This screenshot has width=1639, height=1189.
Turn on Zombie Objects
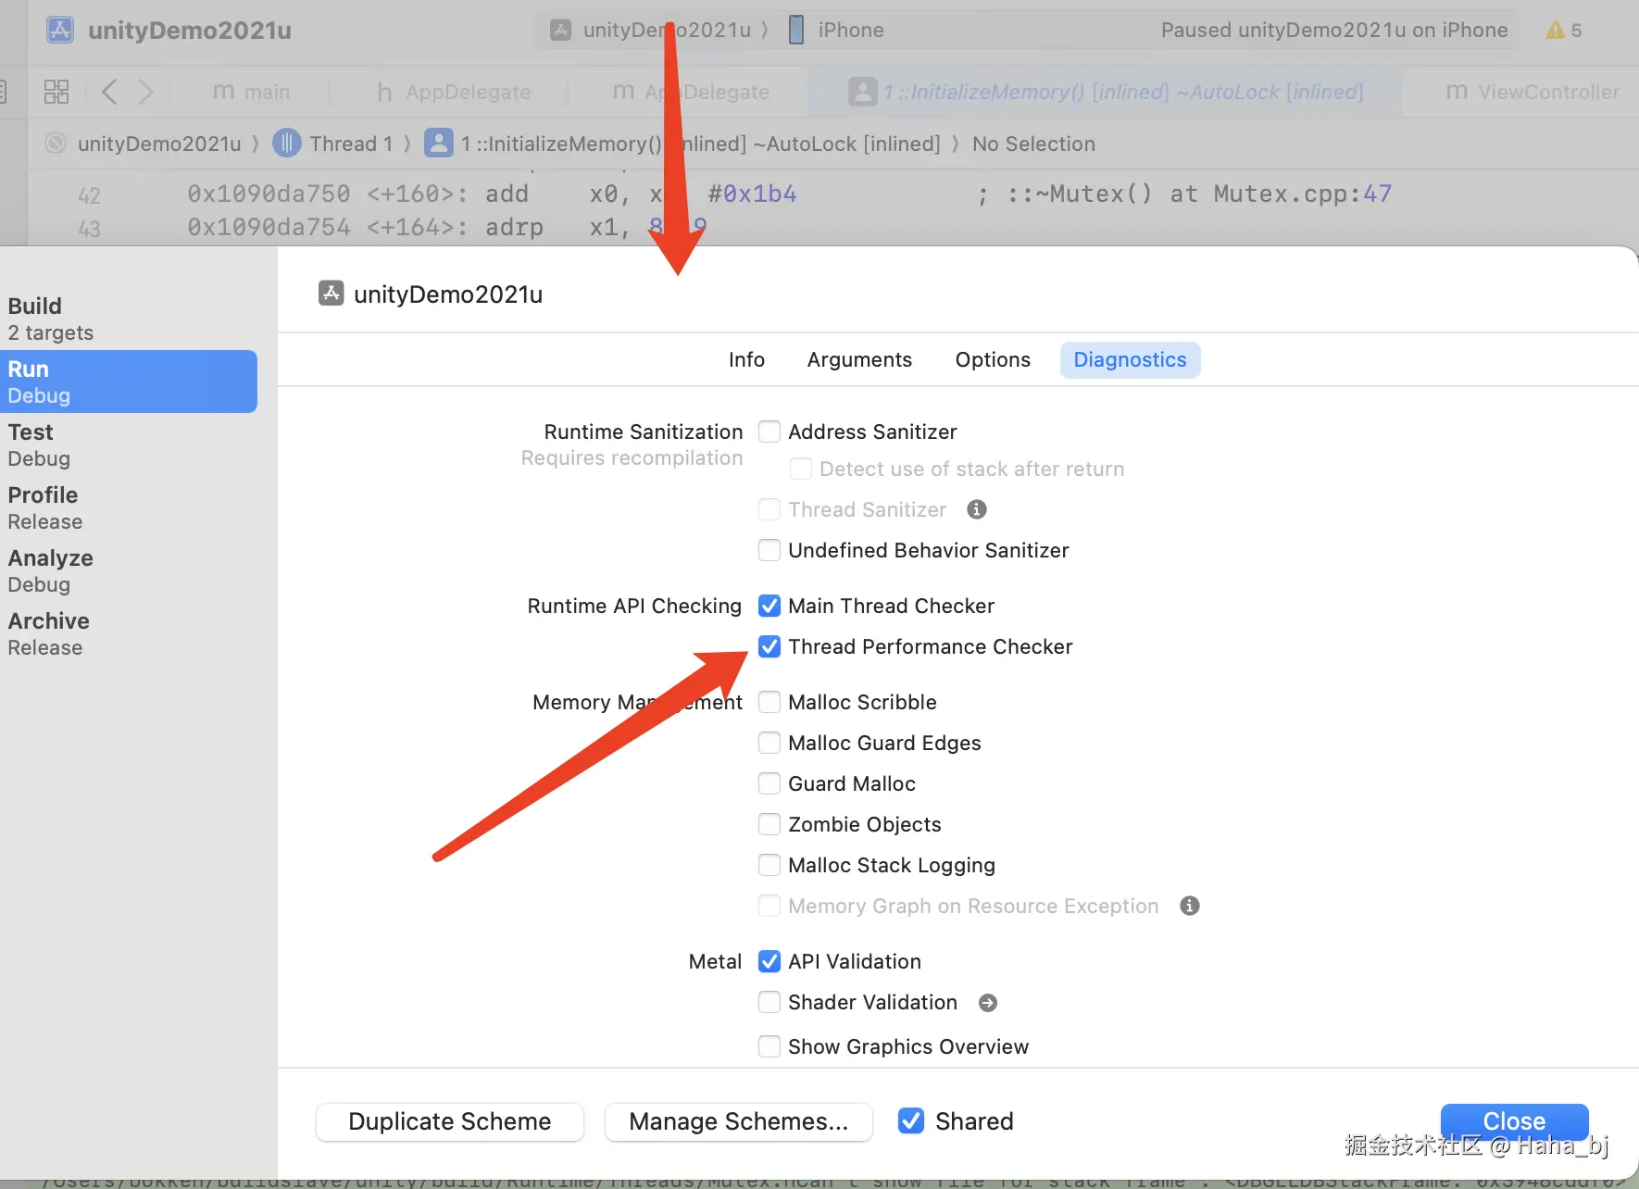[x=769, y=824]
